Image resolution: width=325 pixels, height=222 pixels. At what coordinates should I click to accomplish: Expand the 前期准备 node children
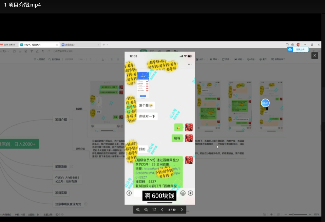[71, 166]
